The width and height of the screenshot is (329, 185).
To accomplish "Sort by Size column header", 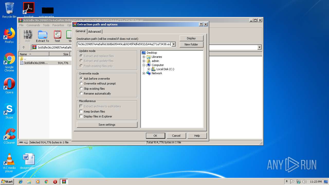I will [60, 54].
